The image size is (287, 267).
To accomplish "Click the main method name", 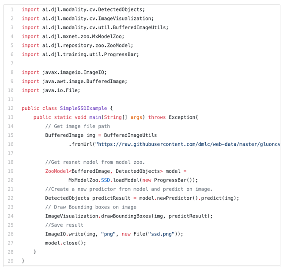I will coord(95,117).
